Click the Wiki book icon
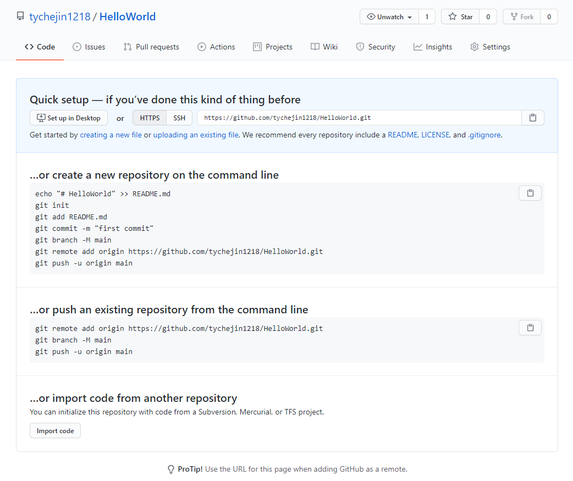The image size is (573, 481). pos(315,47)
